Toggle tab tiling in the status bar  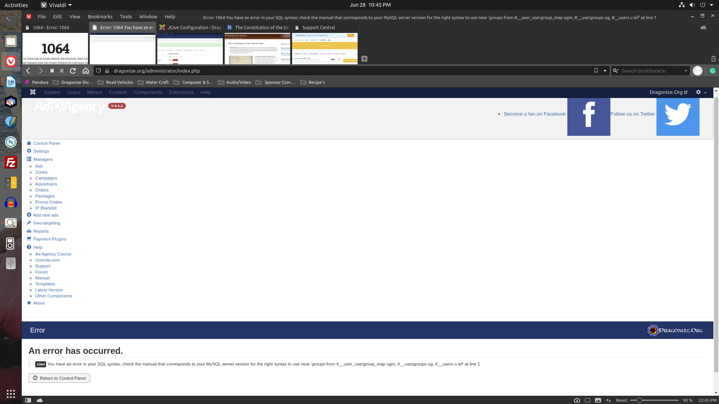point(588,400)
